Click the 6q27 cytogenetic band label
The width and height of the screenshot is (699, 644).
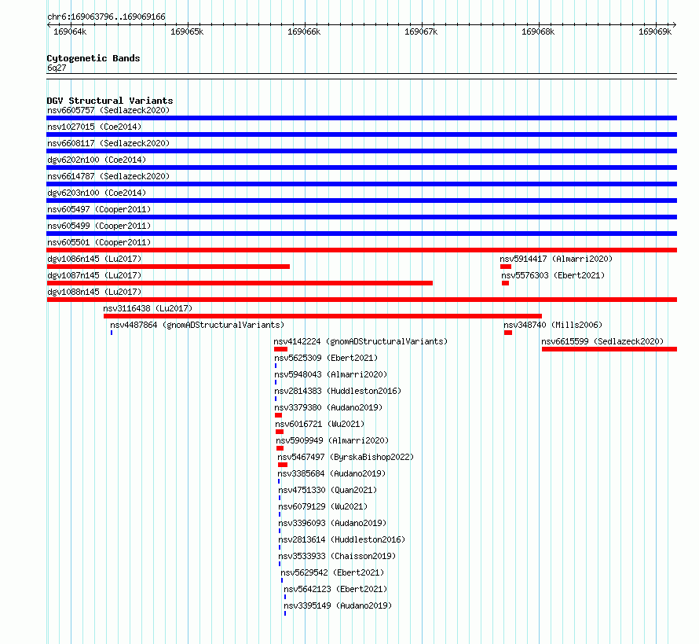coord(57,68)
